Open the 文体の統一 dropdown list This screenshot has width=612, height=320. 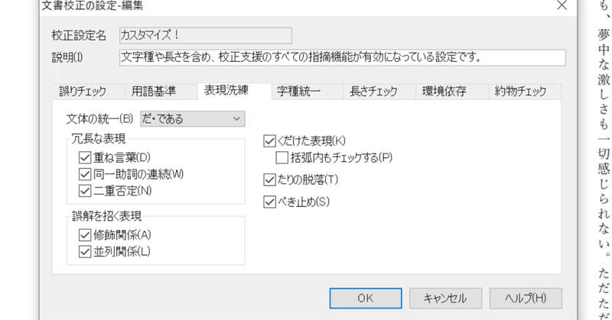coord(192,118)
